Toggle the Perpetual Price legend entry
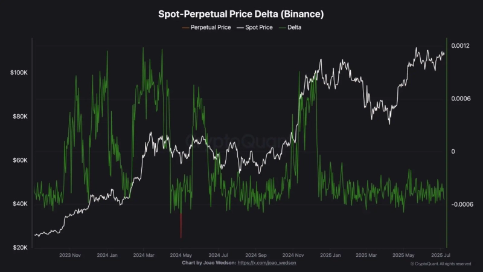This screenshot has width=483, height=272. click(x=211, y=28)
